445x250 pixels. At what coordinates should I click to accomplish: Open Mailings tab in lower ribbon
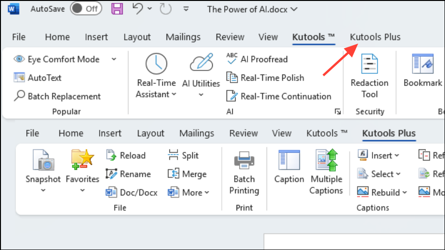tap(197, 134)
